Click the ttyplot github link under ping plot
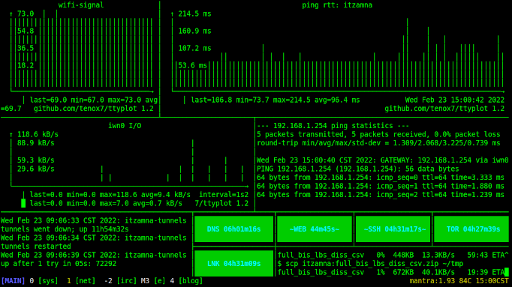Viewport: 512px width, 287px height. 444,109
